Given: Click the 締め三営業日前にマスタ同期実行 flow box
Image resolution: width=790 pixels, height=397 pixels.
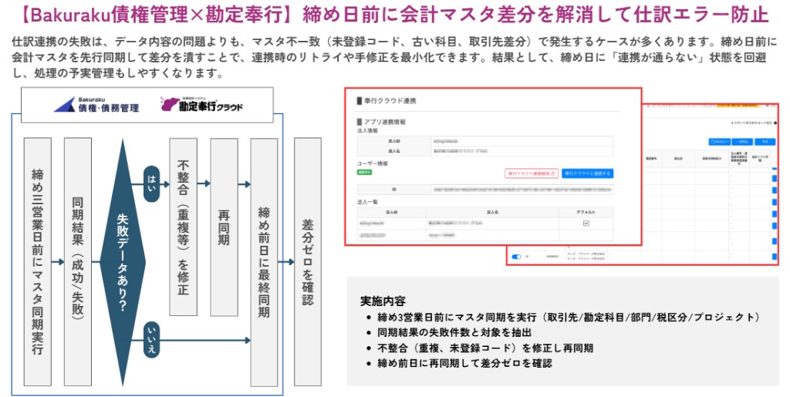Looking at the screenshot, I should pos(38,261).
